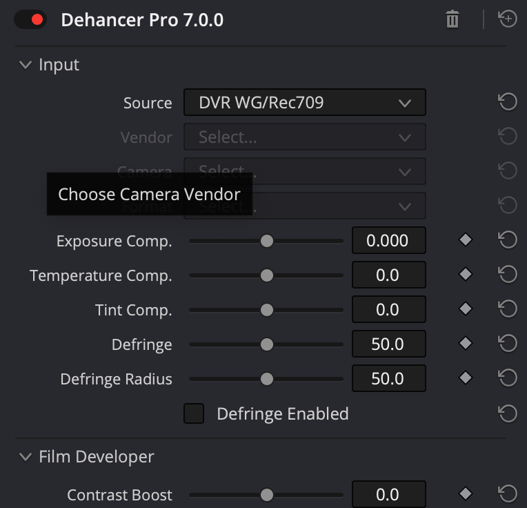Add keyframe for Exposure Comp.
The height and width of the screenshot is (508, 527).
tap(466, 240)
